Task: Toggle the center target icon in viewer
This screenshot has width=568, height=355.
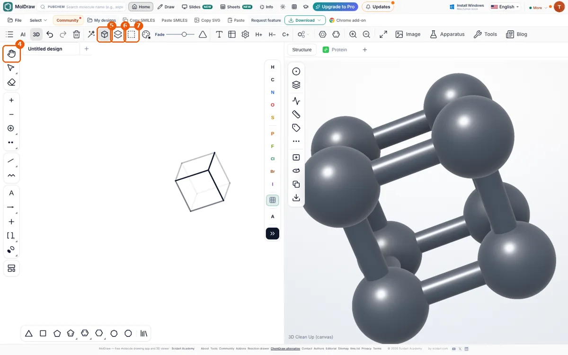Action: 296,71
